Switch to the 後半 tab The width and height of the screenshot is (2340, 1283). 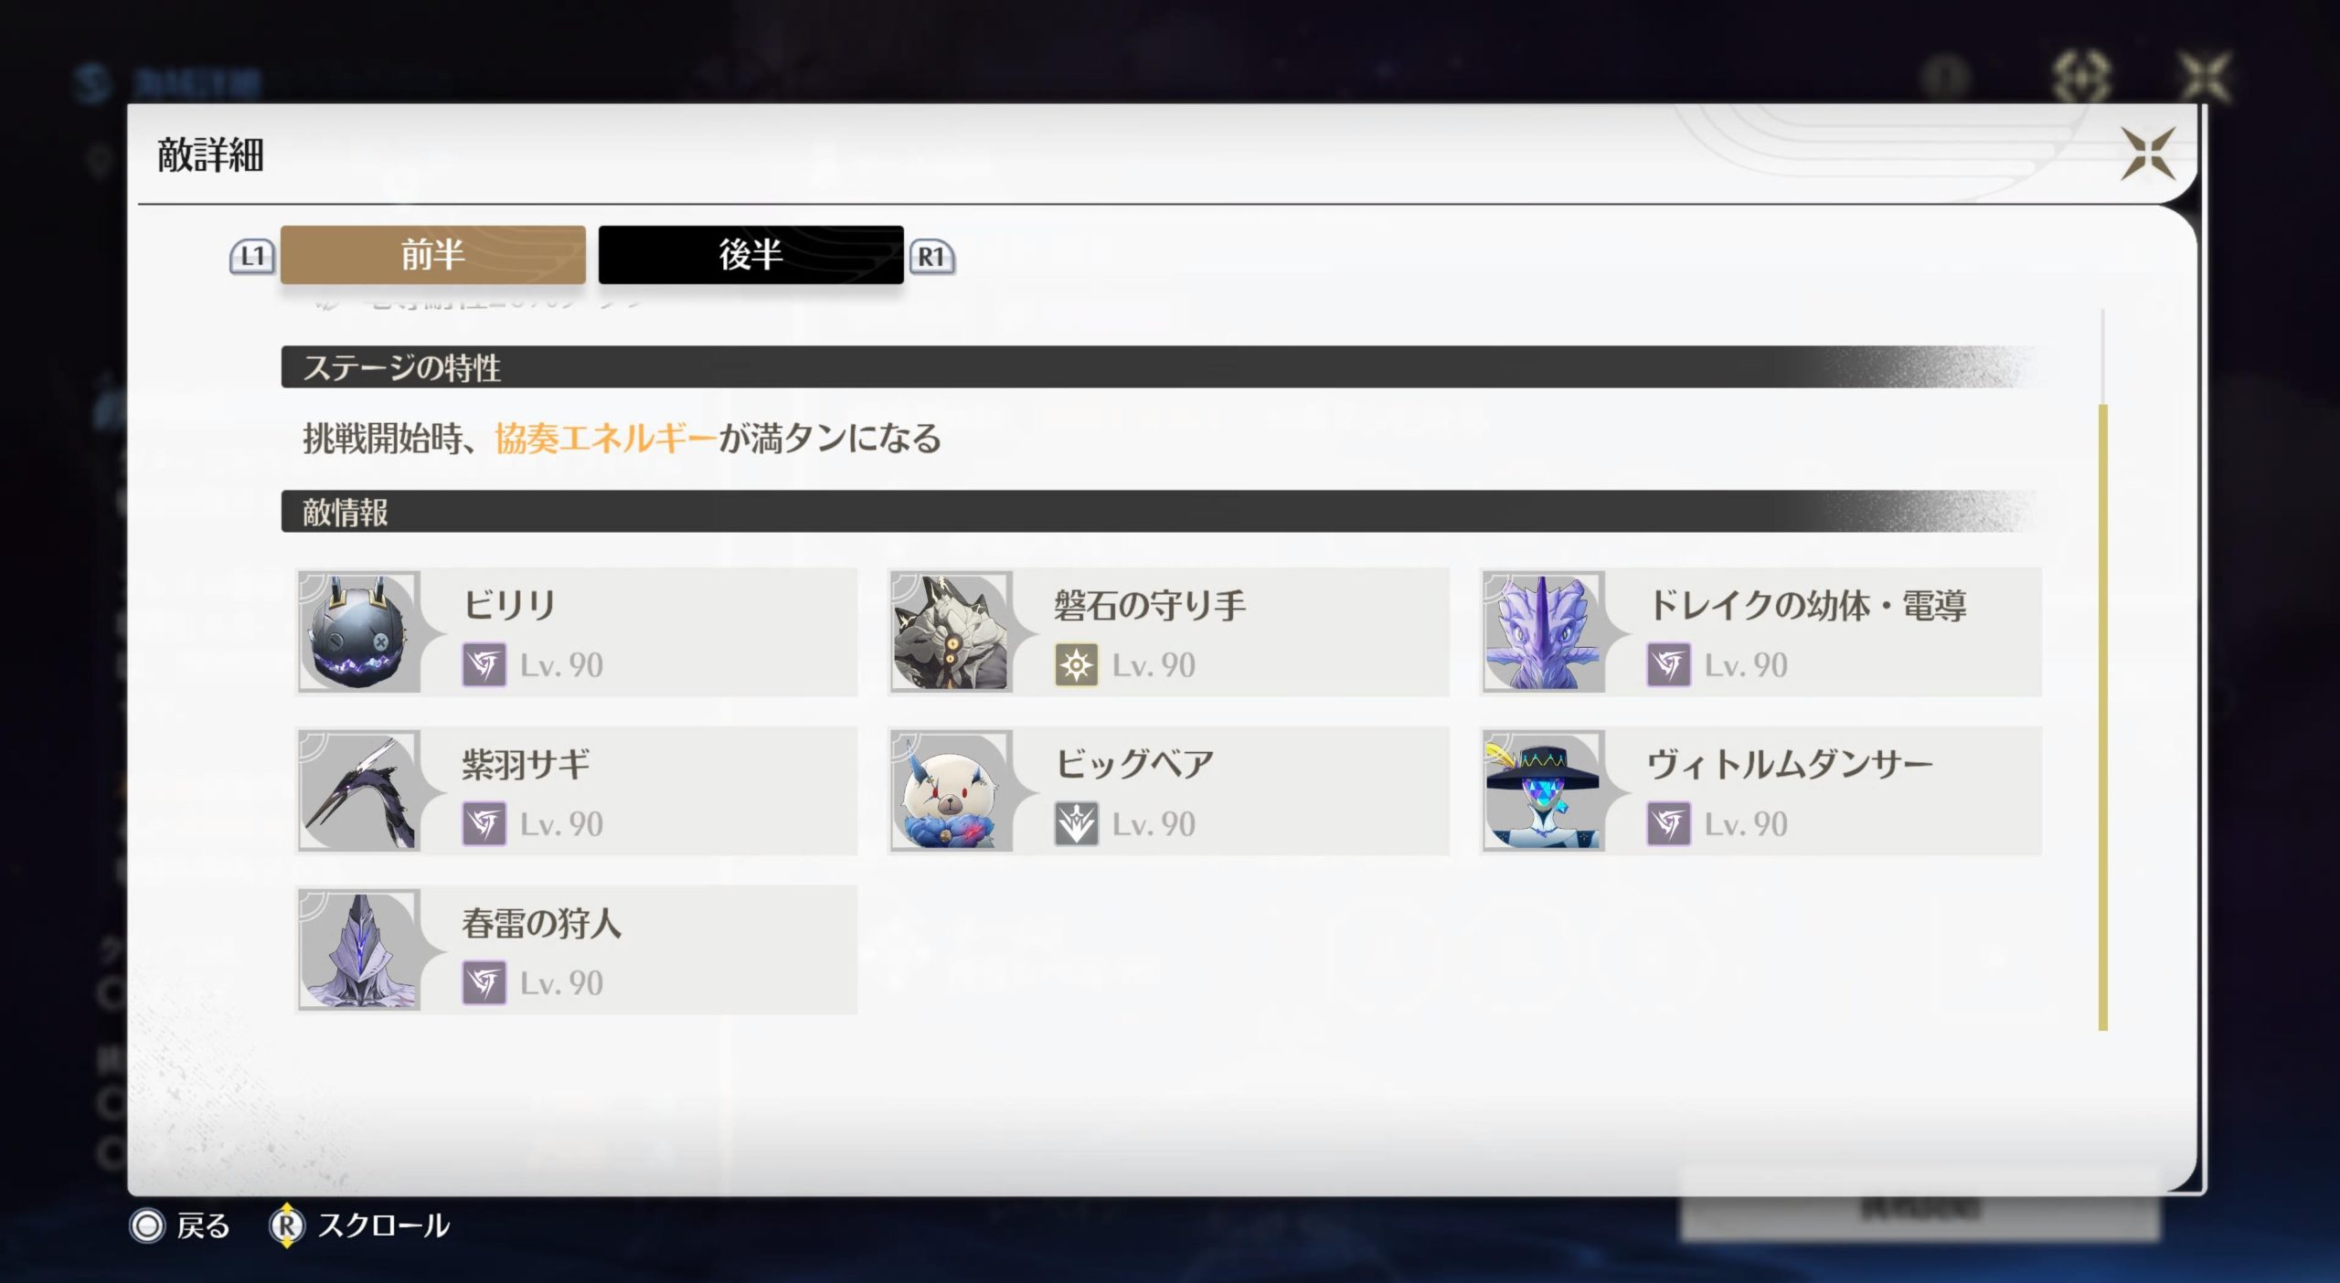(751, 255)
